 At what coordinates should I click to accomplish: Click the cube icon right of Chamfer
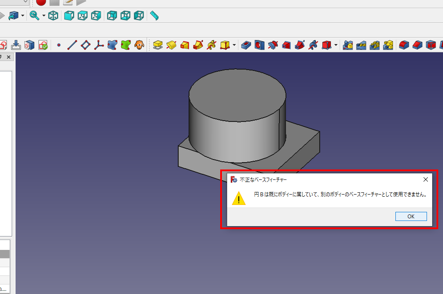coord(431,45)
